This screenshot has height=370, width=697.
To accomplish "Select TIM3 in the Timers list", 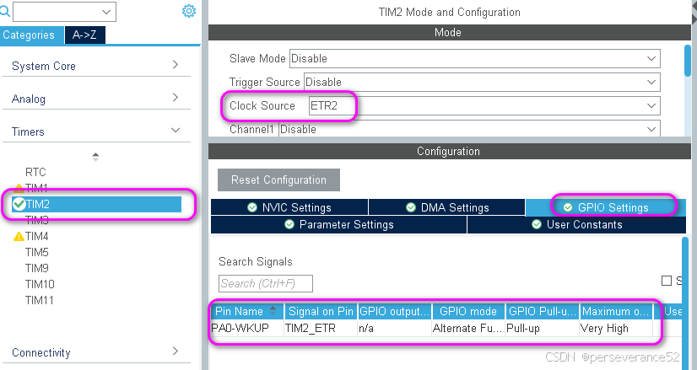I will [x=37, y=220].
